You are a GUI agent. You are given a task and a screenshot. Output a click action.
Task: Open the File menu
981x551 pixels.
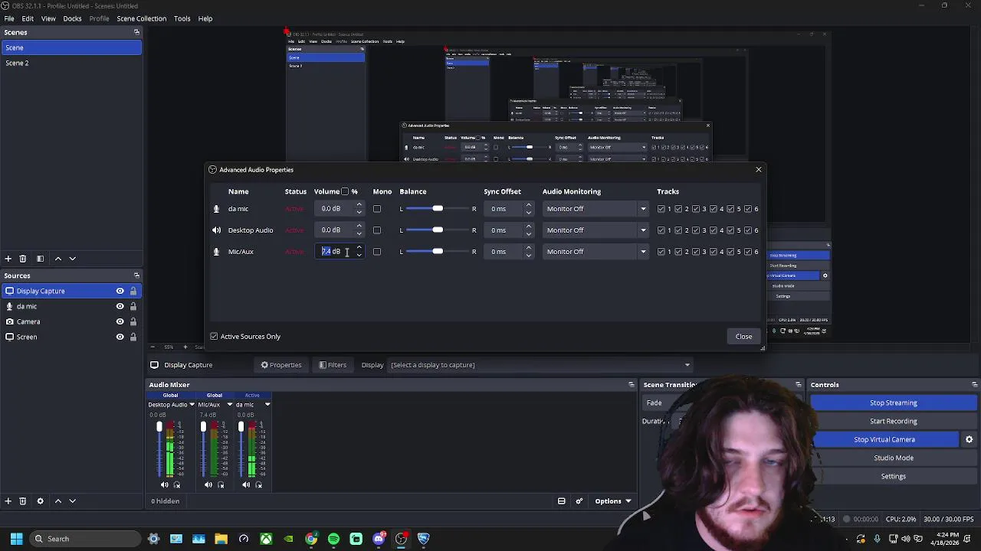[x=9, y=18]
